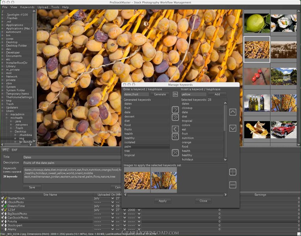This screenshot has height=236, width=301.
Task: Expand the Users folder in tree
Action: pyautogui.click(x=2, y=111)
